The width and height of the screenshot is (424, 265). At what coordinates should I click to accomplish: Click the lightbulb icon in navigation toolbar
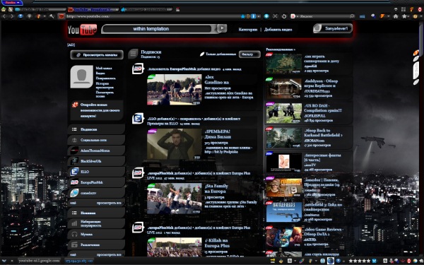(30, 16)
